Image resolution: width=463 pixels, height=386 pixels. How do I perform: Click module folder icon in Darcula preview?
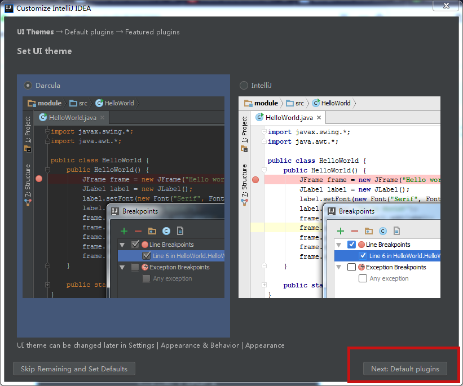[x=32, y=103]
